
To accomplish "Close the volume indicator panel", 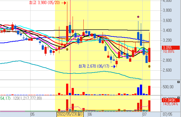I will coord(179,82).
